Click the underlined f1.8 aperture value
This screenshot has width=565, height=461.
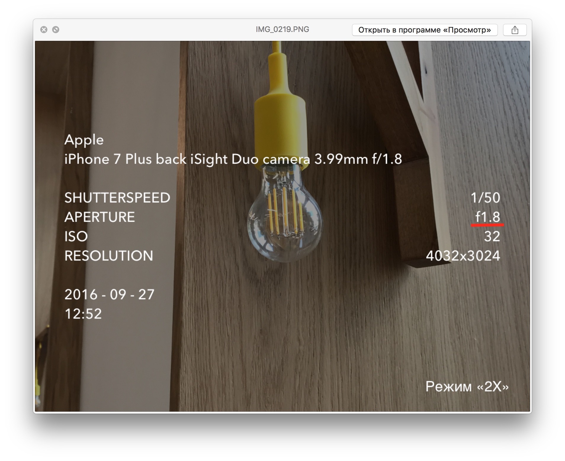pyautogui.click(x=487, y=217)
